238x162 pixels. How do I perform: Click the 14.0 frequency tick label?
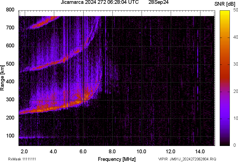point(200,151)
